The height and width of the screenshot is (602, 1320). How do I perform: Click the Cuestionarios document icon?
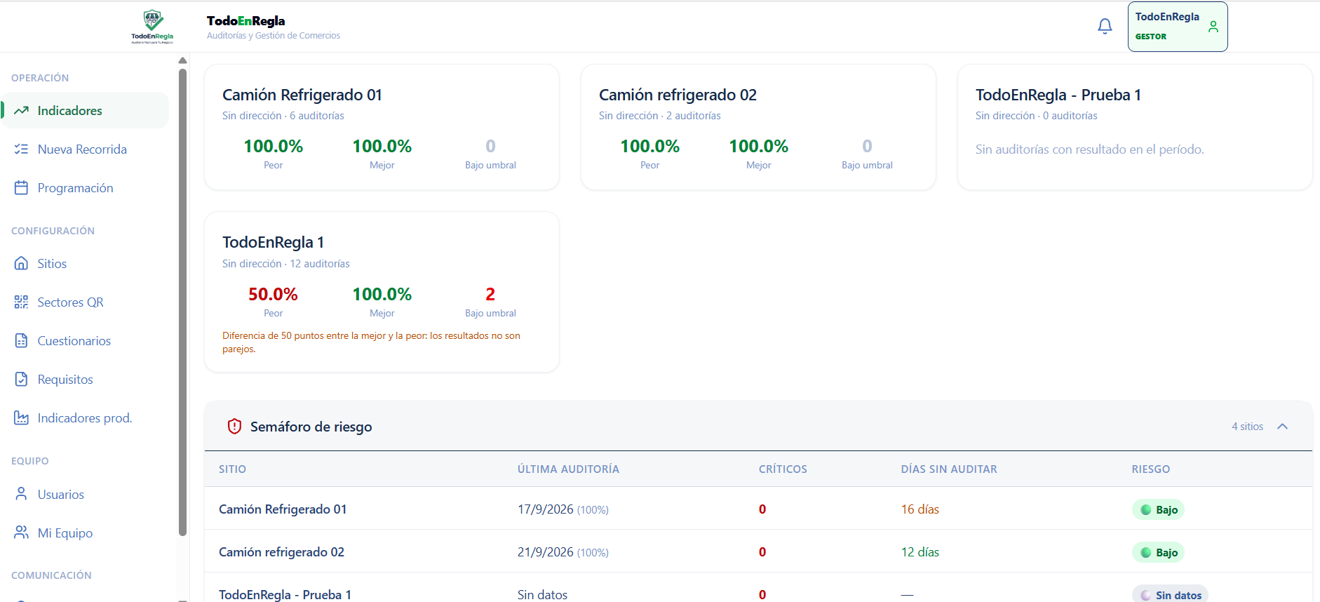pyautogui.click(x=21, y=341)
